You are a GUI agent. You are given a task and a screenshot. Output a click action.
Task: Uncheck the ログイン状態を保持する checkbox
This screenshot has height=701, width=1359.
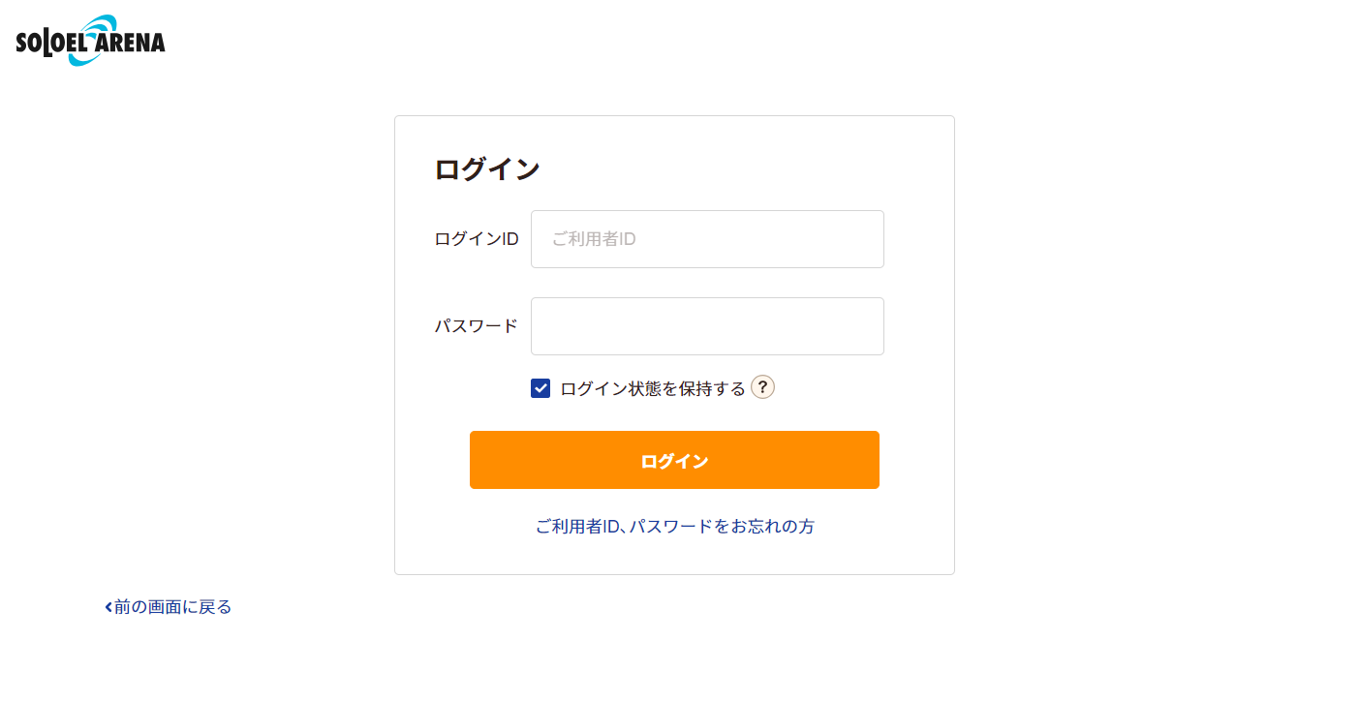click(541, 388)
